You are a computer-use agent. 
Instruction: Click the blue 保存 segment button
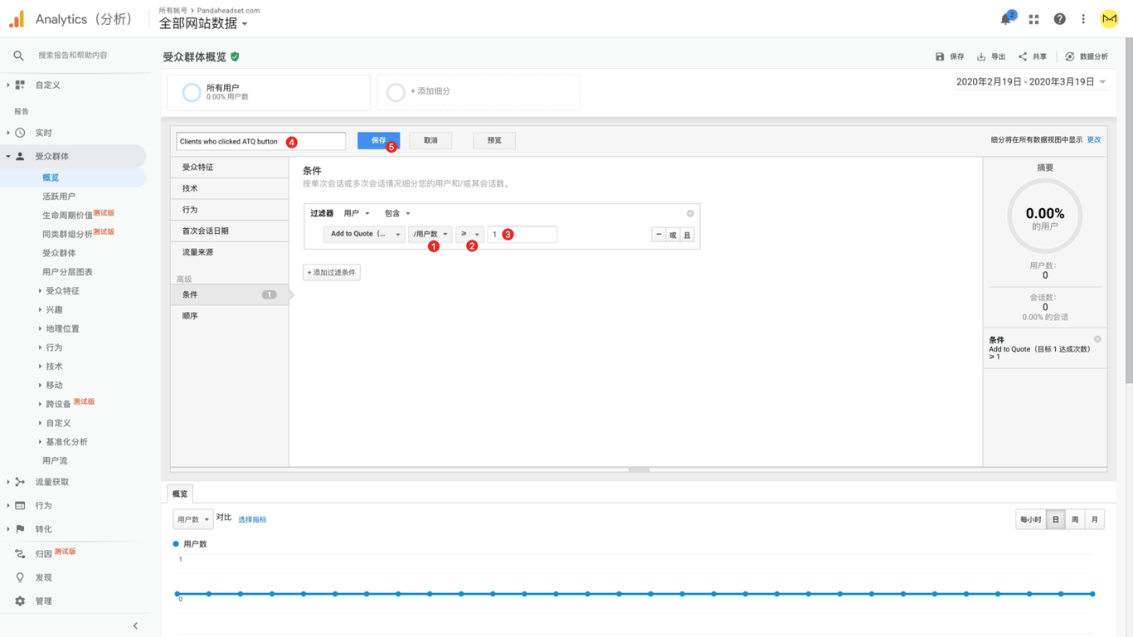click(377, 140)
